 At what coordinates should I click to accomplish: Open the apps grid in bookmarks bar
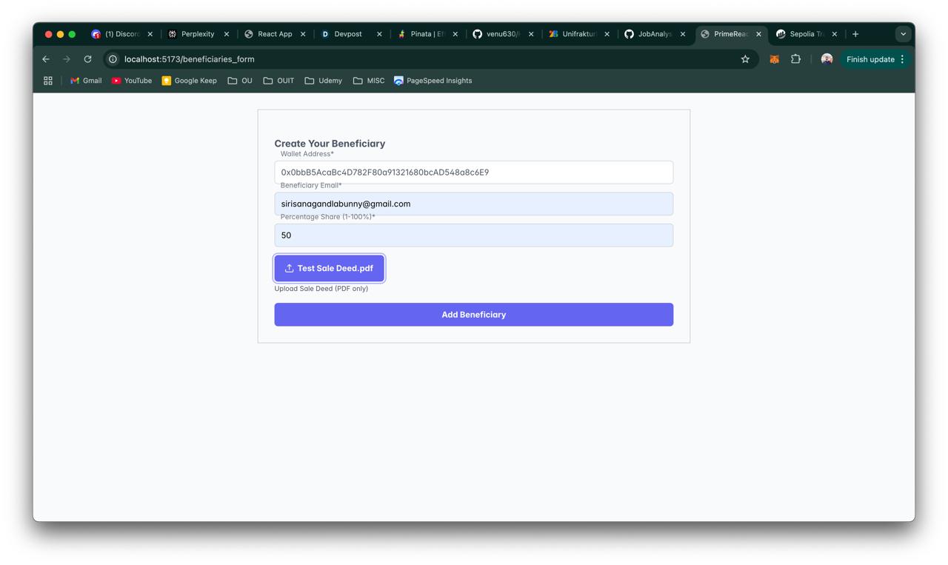point(48,81)
